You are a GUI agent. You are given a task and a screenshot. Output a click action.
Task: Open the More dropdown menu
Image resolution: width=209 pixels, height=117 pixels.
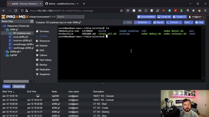[x=188, y=22]
